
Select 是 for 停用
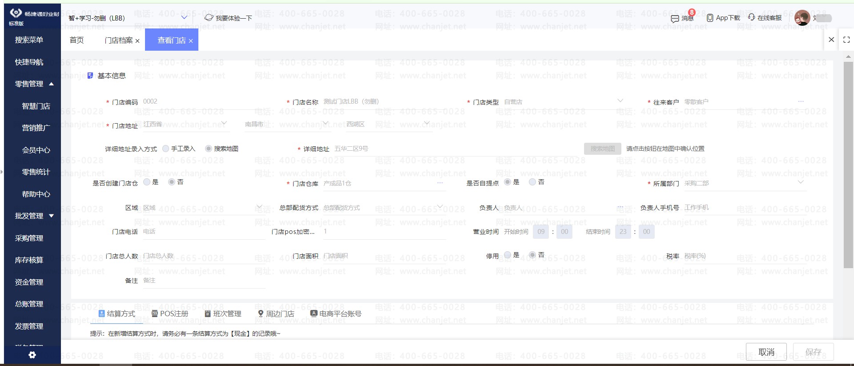(x=508, y=255)
